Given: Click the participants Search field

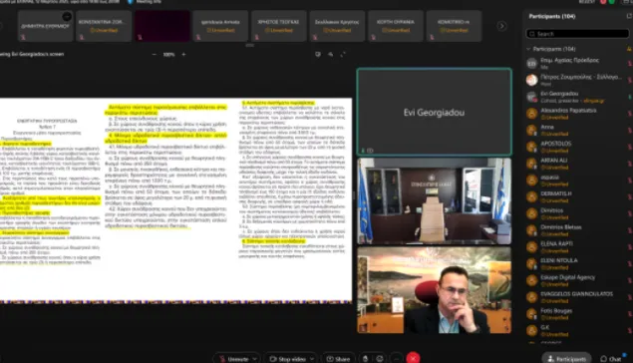Looking at the screenshot, I should click(x=577, y=34).
